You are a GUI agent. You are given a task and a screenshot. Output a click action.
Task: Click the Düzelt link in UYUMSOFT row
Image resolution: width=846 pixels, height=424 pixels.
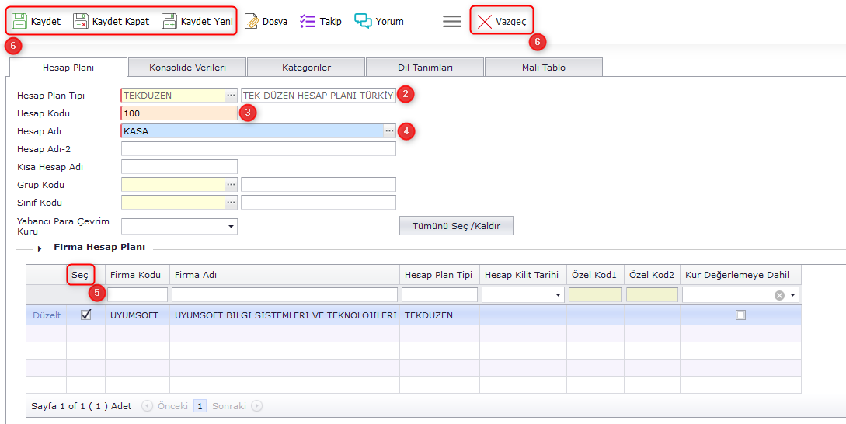coord(46,315)
